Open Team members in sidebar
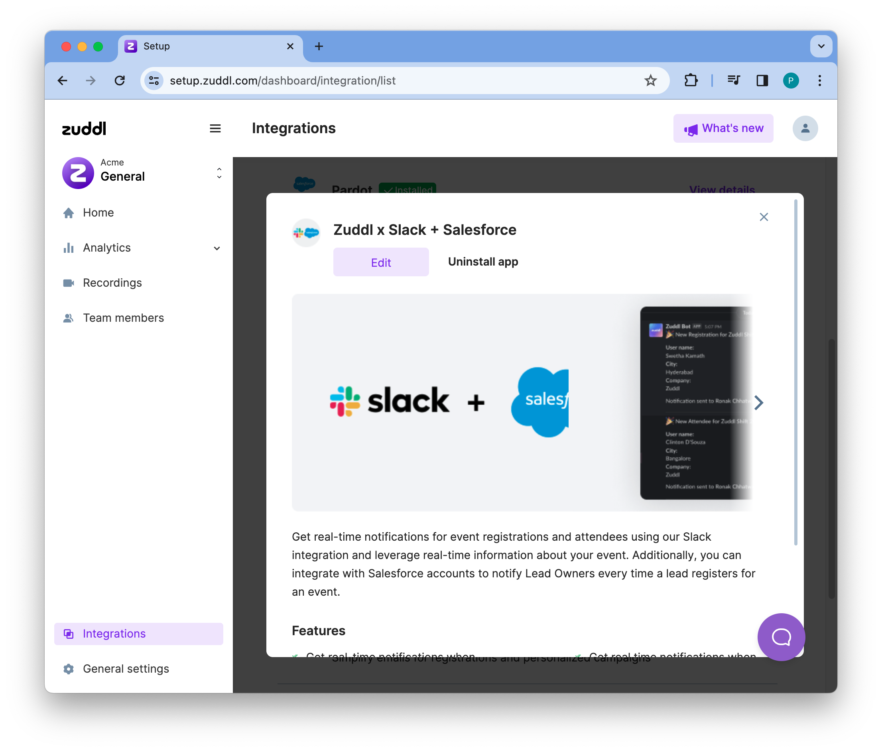 (x=123, y=318)
